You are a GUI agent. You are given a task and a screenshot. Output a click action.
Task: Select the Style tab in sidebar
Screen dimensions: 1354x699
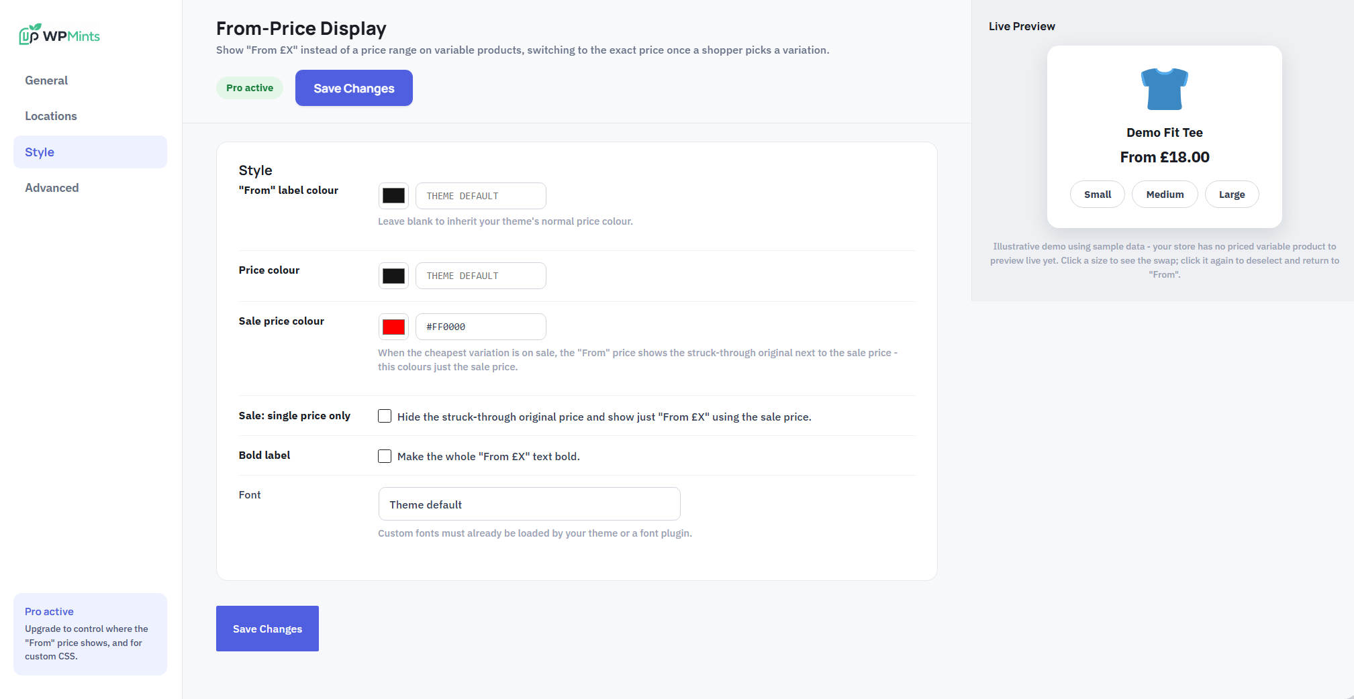point(90,152)
